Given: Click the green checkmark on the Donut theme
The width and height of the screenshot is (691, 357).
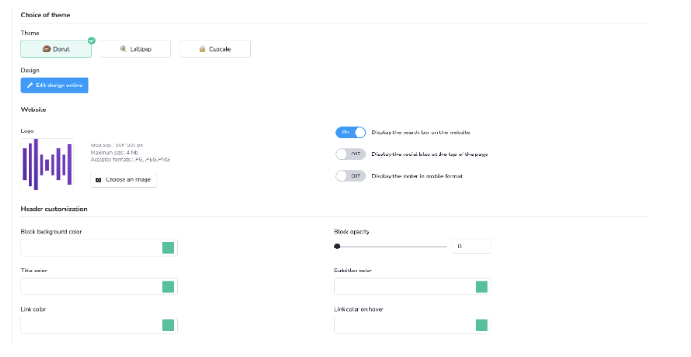Looking at the screenshot, I should [91, 40].
